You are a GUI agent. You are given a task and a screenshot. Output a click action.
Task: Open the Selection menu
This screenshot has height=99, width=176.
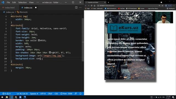tap(23, 2)
